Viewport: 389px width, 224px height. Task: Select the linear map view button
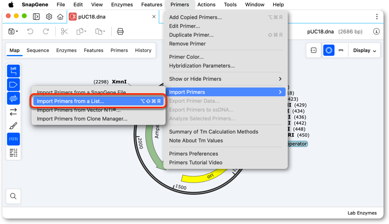(341, 50)
